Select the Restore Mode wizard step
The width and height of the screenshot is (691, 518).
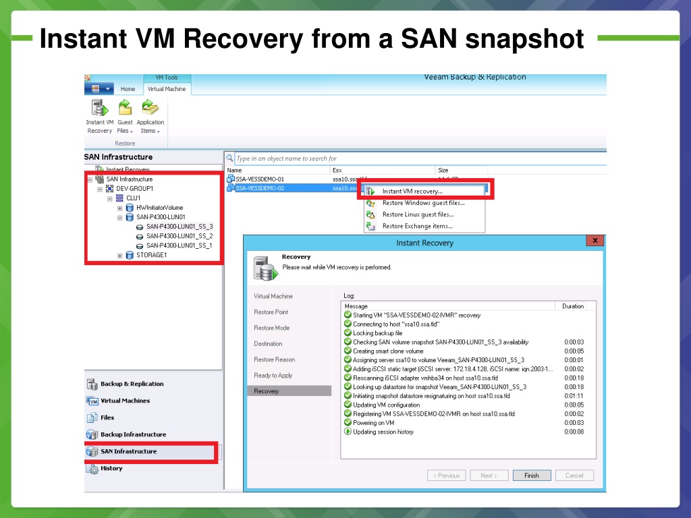click(272, 328)
